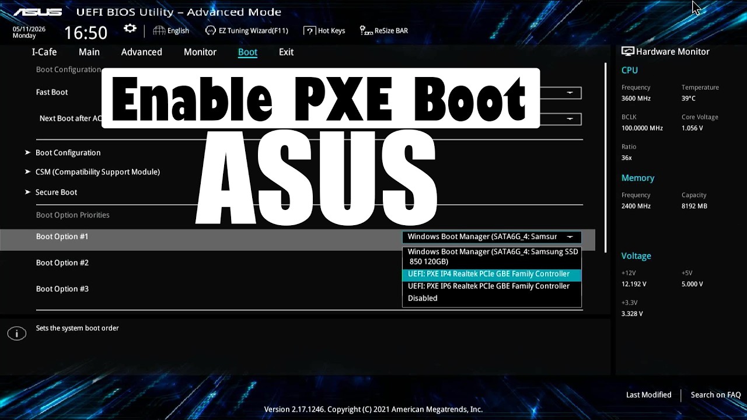This screenshot has width=747, height=420.
Task: Click the EZ Tuning Wizard bulb icon
Action: click(211, 30)
